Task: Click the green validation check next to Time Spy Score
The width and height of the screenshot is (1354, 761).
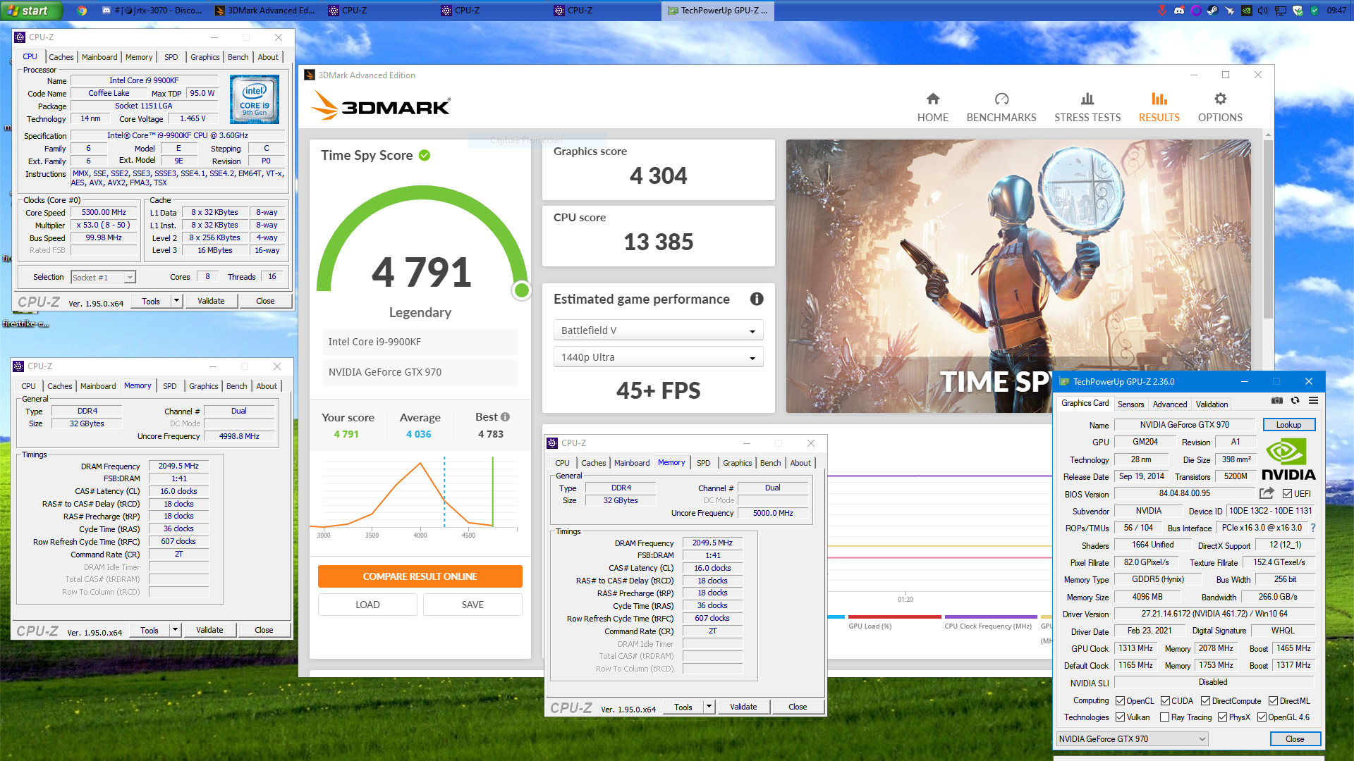Action: tap(425, 155)
